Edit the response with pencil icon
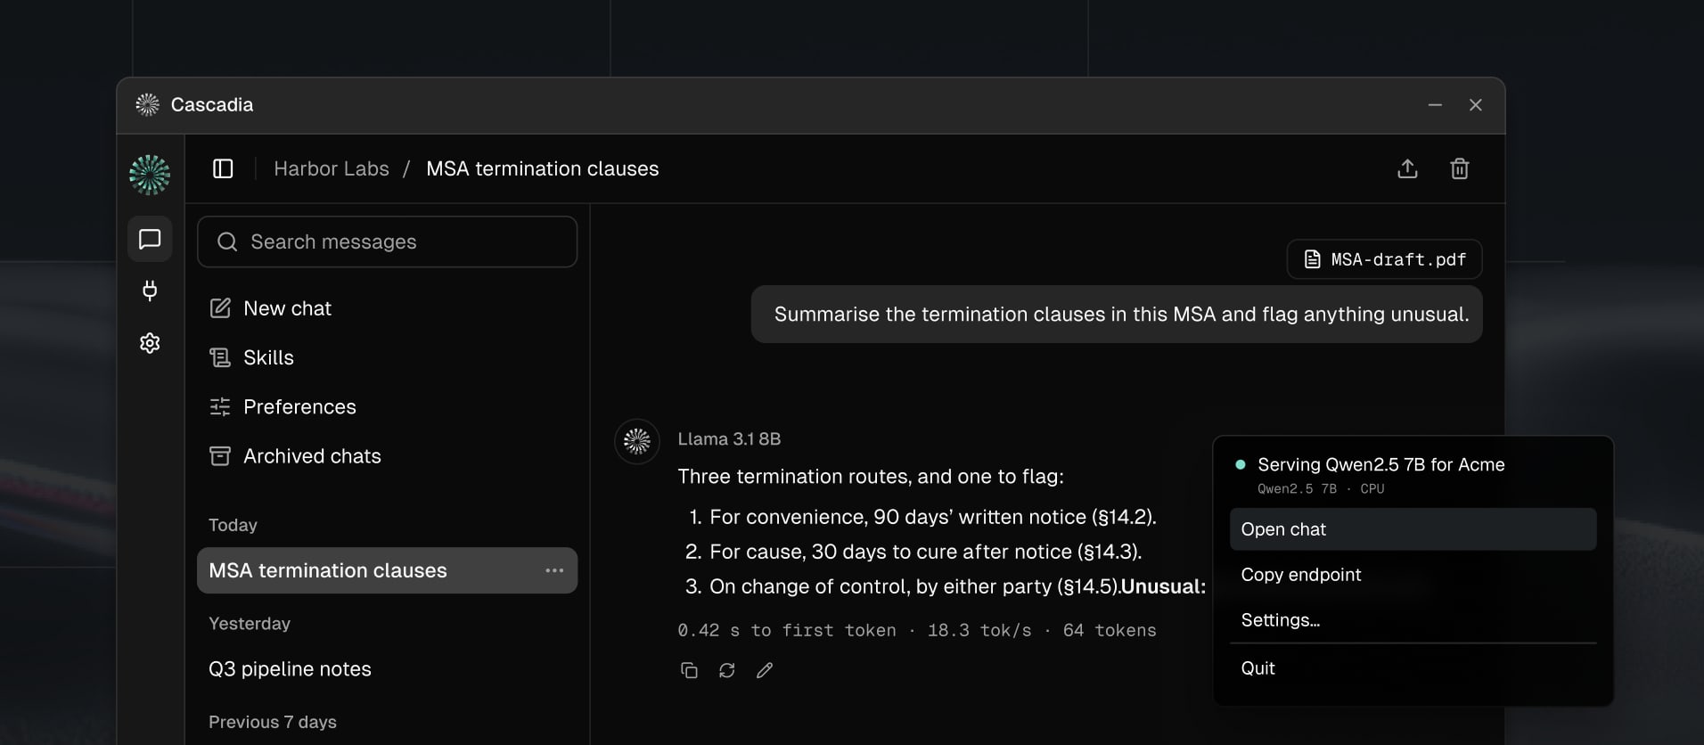 pos(765,670)
